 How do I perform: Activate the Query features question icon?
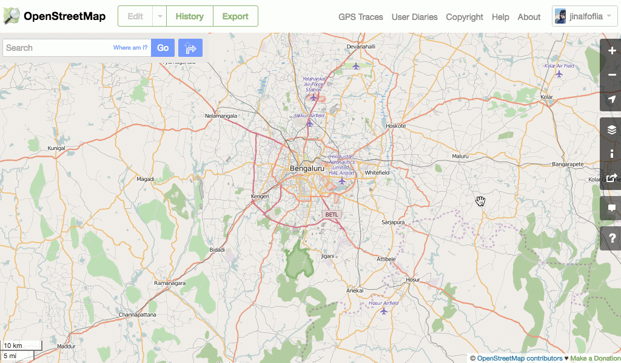[x=612, y=238]
